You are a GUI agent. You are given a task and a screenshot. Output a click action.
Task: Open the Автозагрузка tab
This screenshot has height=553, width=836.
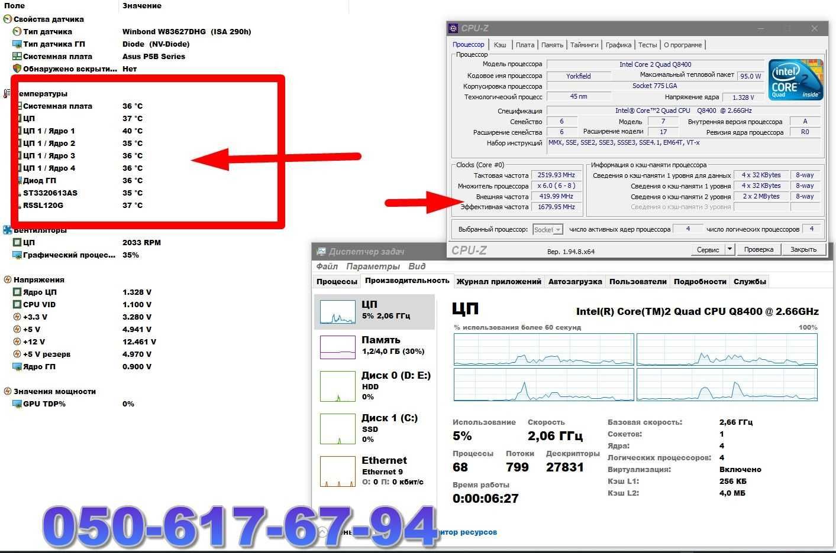(575, 282)
